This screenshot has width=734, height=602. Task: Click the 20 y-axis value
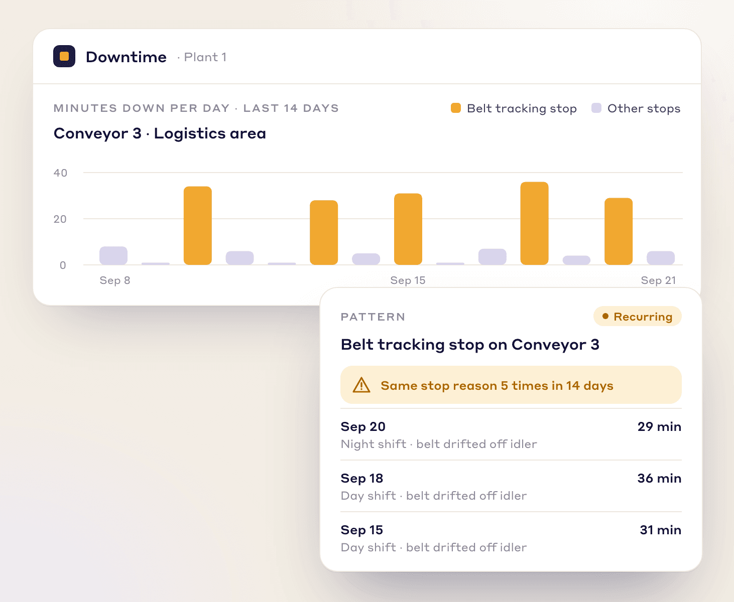pyautogui.click(x=60, y=219)
